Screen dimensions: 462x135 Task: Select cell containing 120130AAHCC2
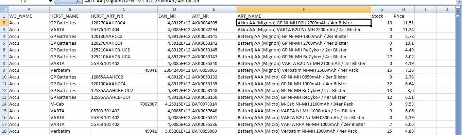(124, 36)
